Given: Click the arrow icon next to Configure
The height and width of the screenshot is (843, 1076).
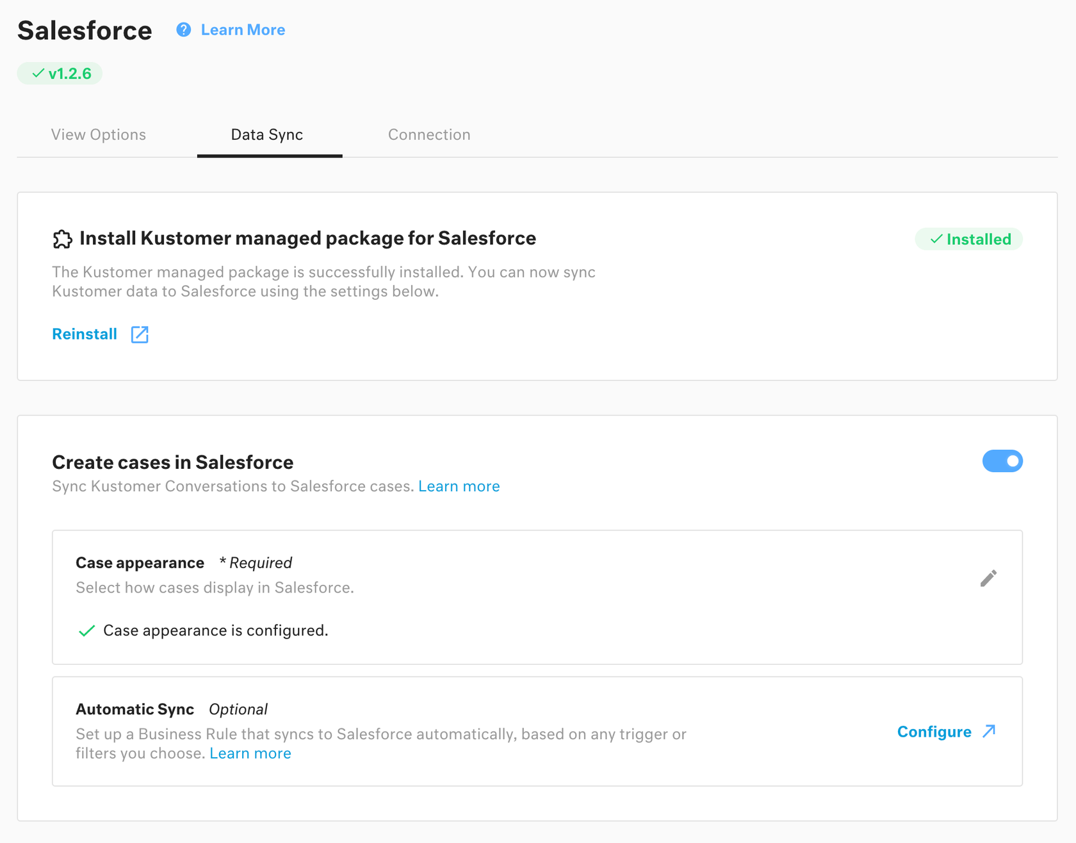Looking at the screenshot, I should click(988, 731).
